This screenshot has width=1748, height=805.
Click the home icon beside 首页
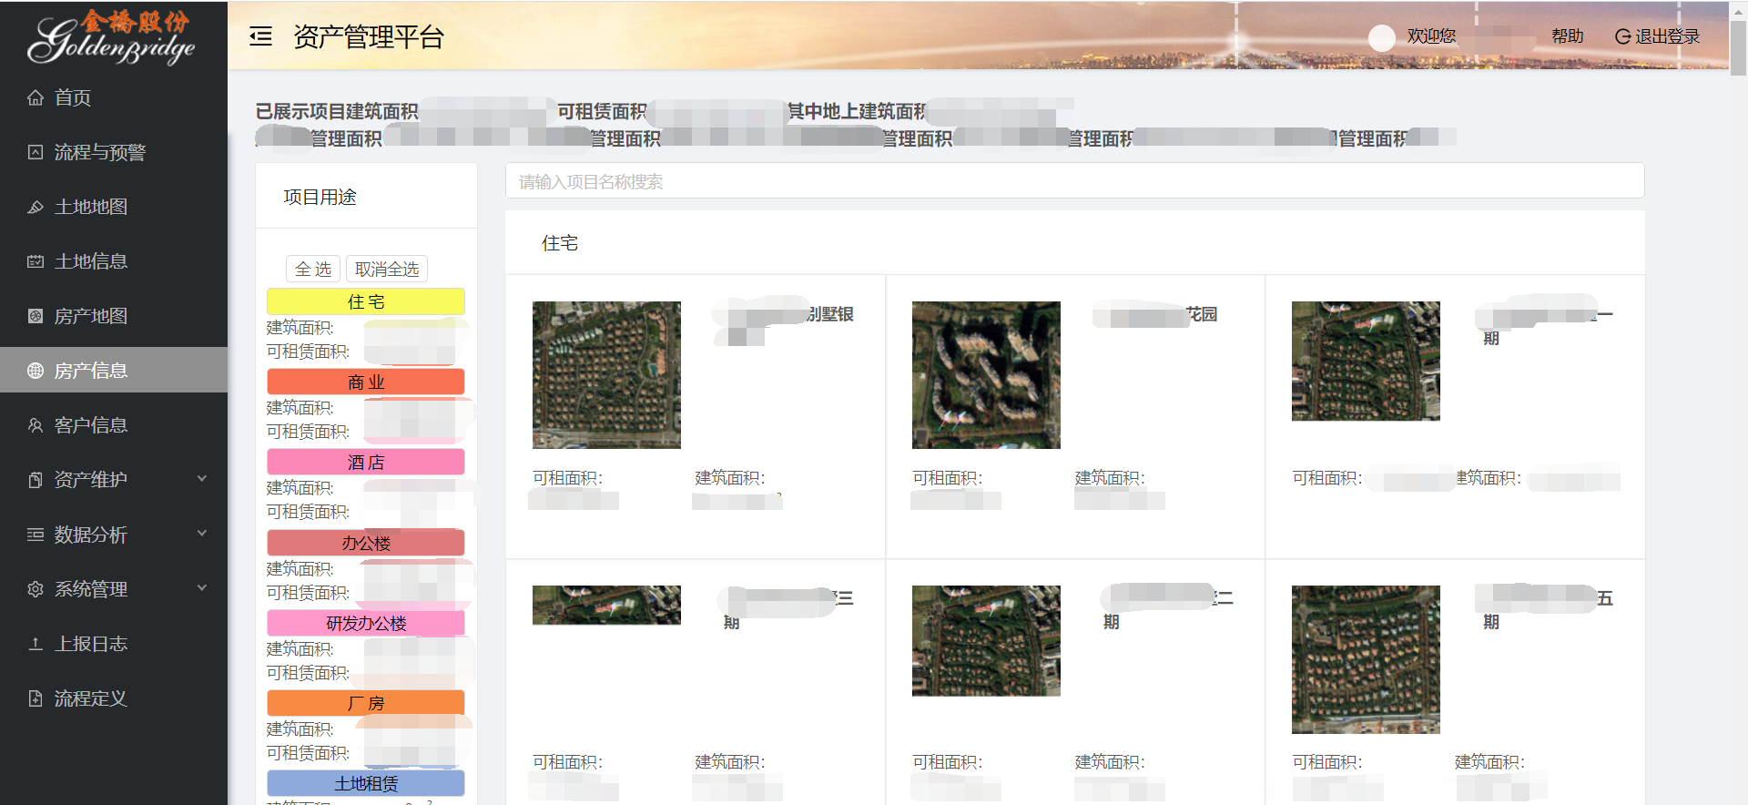point(36,97)
